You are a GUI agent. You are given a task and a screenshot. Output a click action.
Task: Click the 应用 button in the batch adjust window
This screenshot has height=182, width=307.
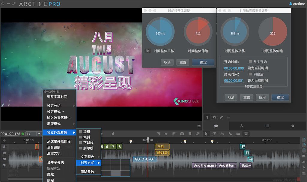click(262, 97)
